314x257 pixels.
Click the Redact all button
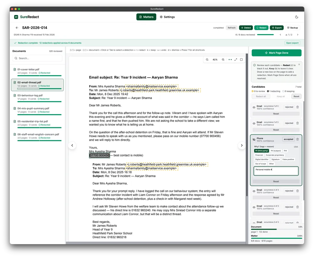[x=261, y=97]
